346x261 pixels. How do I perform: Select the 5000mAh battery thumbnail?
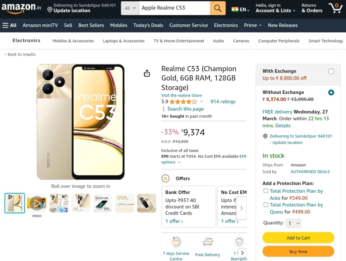coord(103,203)
